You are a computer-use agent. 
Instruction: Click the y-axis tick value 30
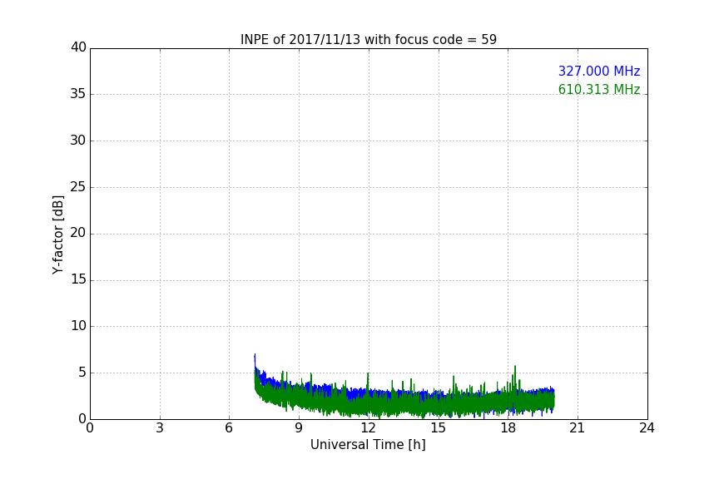(78, 141)
